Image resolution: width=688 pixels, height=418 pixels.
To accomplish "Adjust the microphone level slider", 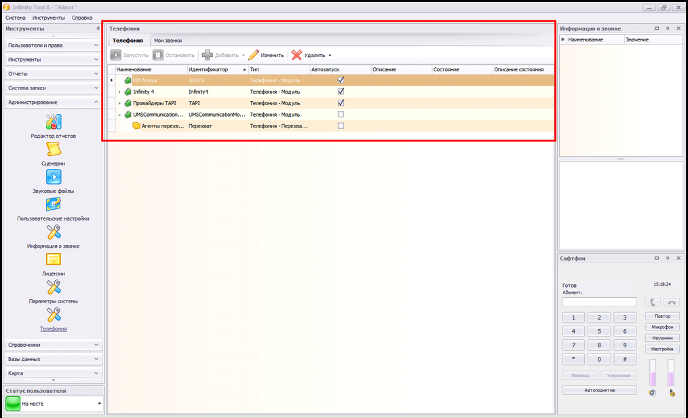I will pos(671,373).
